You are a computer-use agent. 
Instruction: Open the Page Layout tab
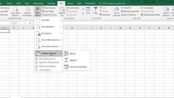tap(38, 4)
